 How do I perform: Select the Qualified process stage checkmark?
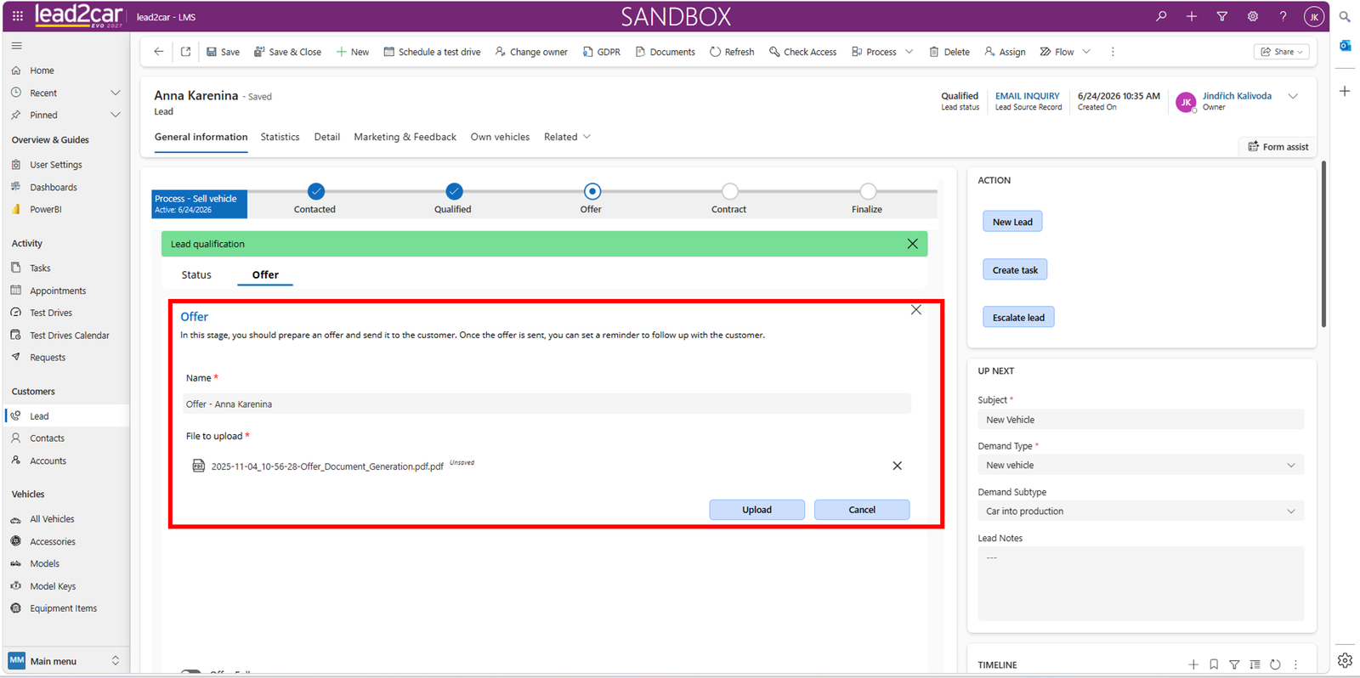point(455,191)
